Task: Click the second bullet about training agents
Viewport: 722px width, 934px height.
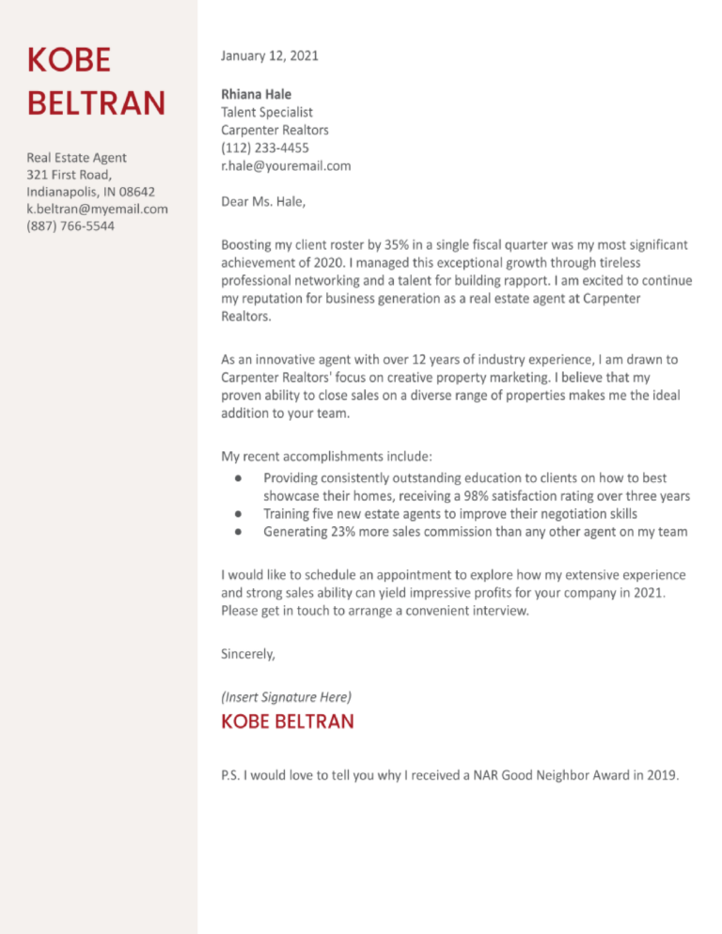Action: click(450, 514)
